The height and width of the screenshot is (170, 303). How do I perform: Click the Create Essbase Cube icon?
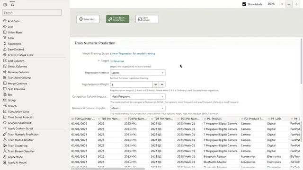[x=5, y=55]
